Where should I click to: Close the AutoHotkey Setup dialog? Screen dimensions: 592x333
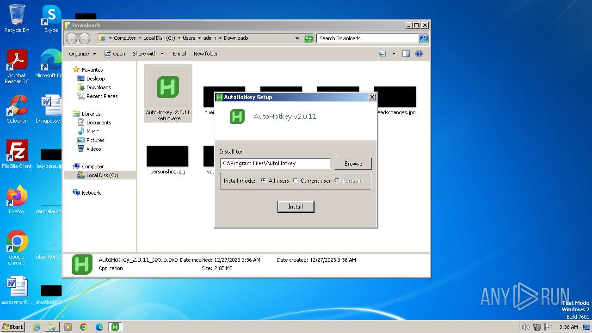[372, 97]
